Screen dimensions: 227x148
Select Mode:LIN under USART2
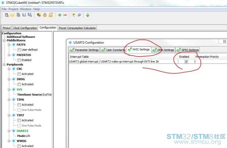coord(24,136)
